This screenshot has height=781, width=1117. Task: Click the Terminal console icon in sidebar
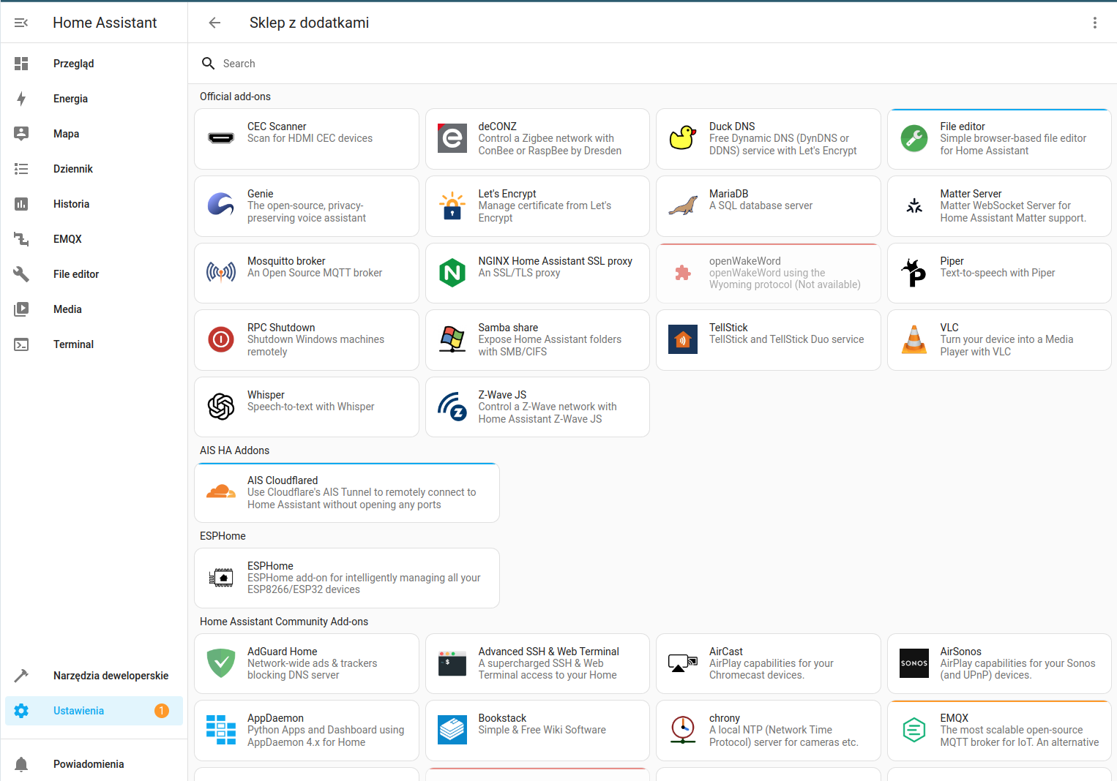(x=21, y=344)
